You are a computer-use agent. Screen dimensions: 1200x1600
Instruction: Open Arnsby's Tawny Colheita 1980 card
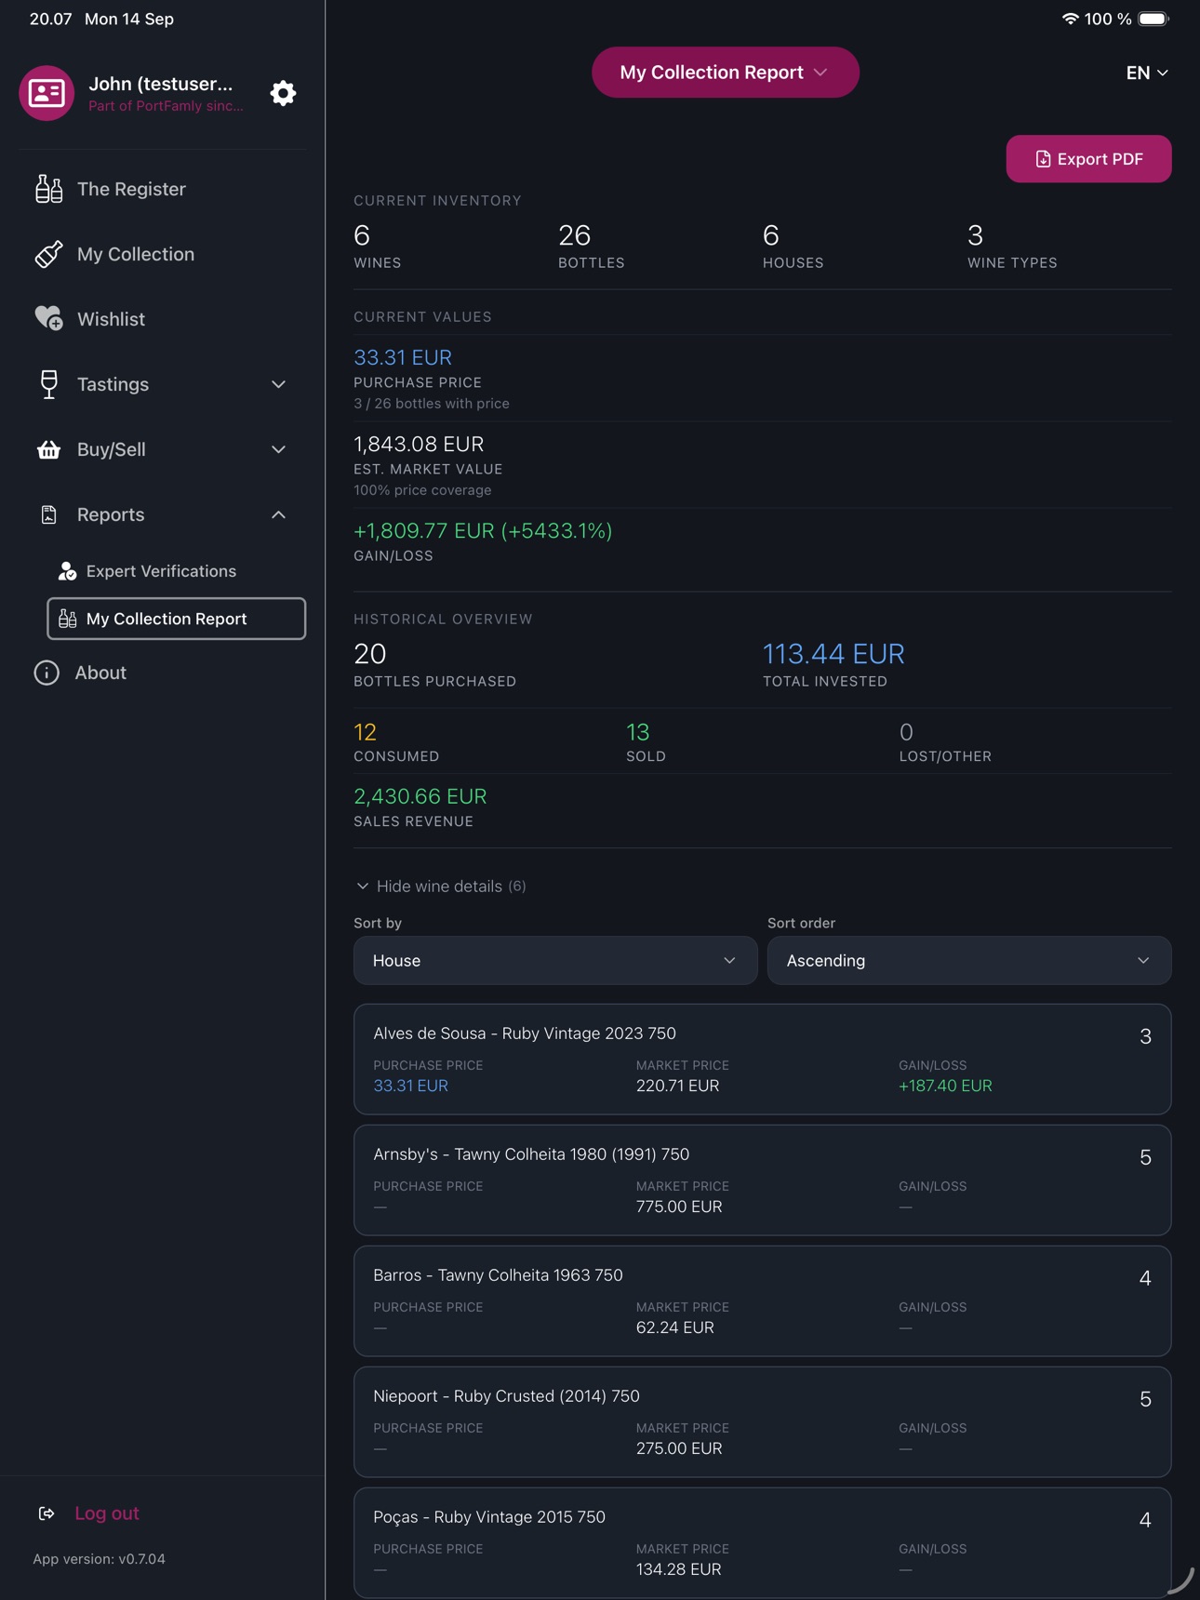763,1180
